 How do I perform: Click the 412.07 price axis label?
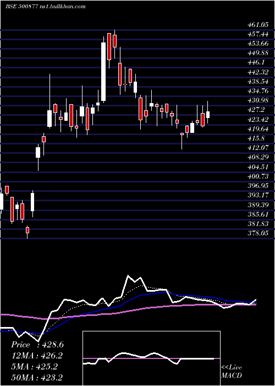(x=257, y=148)
